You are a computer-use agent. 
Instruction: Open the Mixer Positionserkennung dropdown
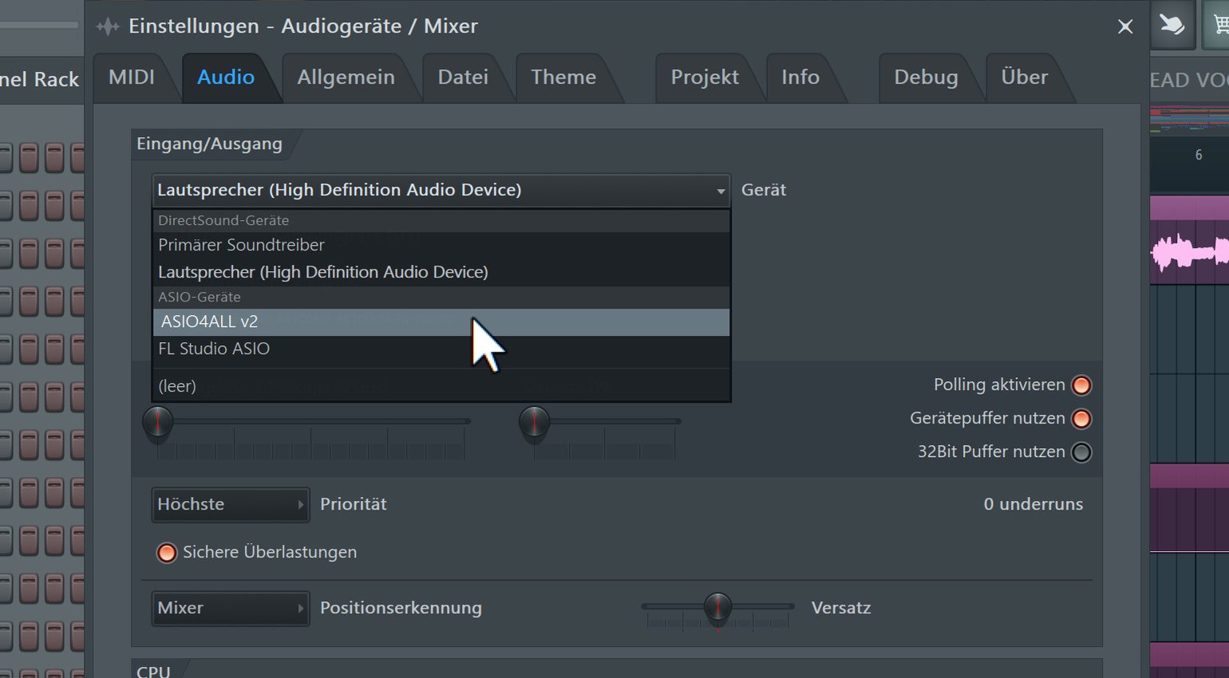click(x=231, y=609)
